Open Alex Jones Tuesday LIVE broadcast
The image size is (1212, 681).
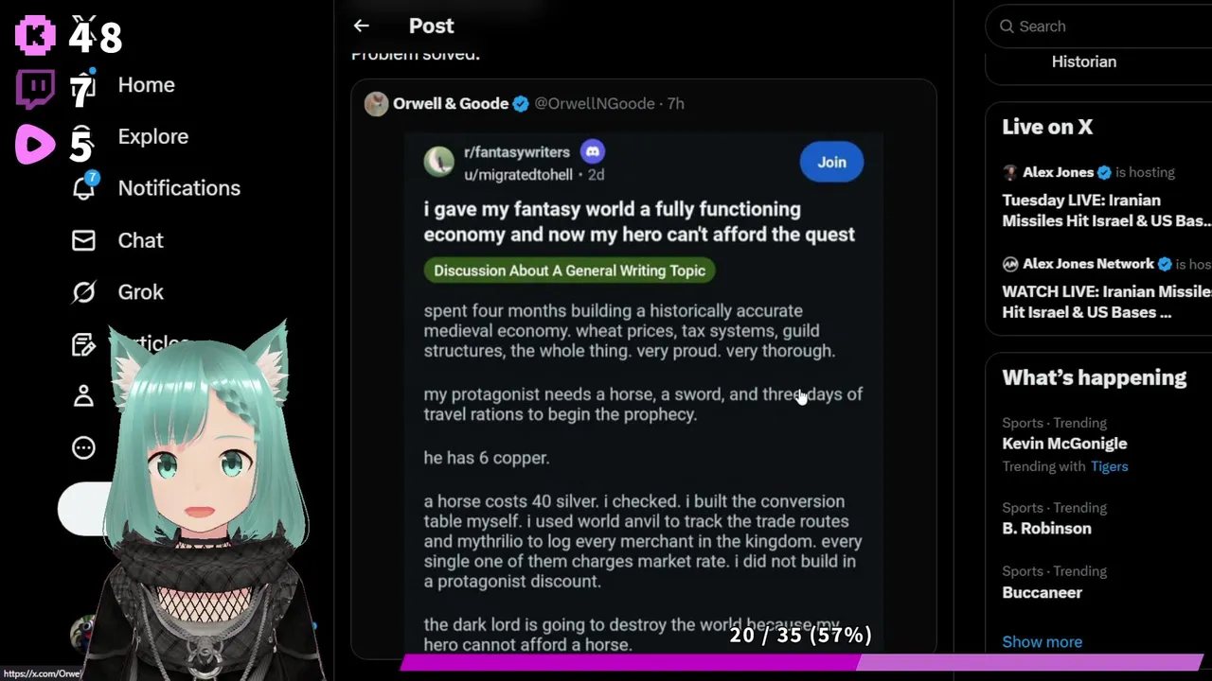(x=1106, y=210)
